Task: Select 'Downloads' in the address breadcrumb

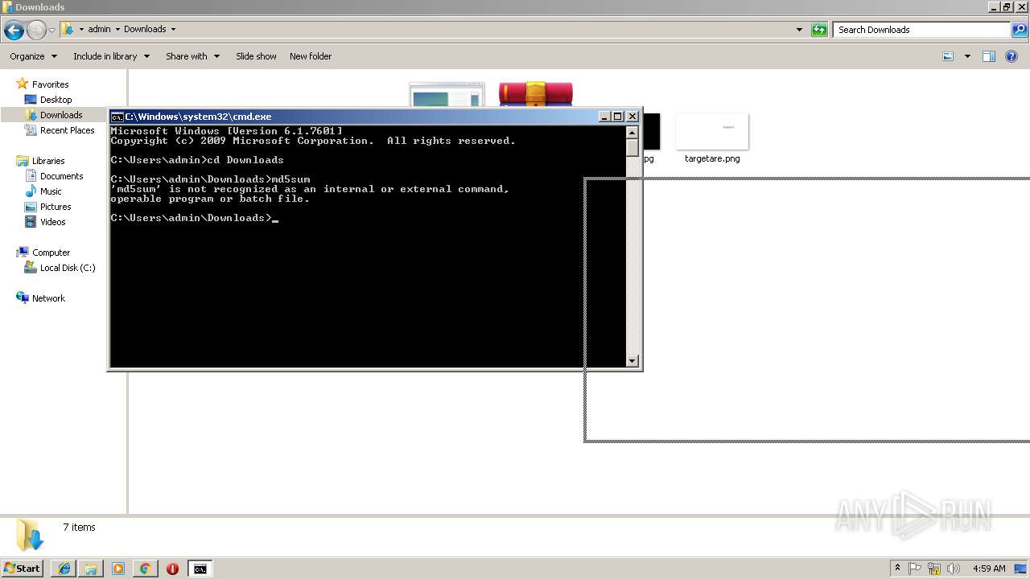Action: pyautogui.click(x=145, y=29)
